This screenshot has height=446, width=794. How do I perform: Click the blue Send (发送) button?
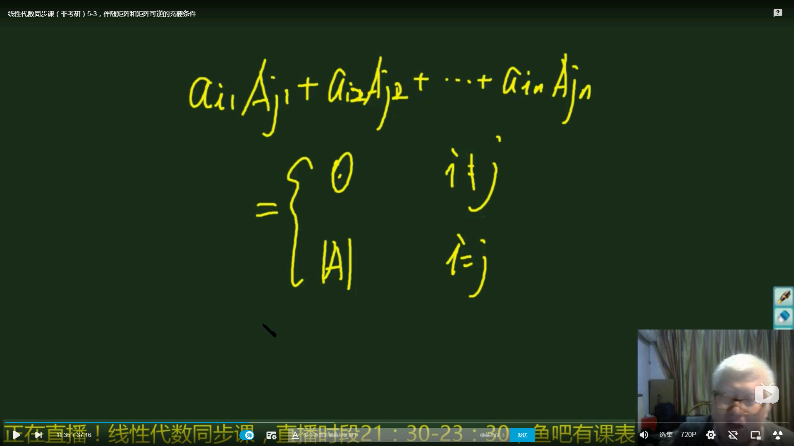[522, 435]
